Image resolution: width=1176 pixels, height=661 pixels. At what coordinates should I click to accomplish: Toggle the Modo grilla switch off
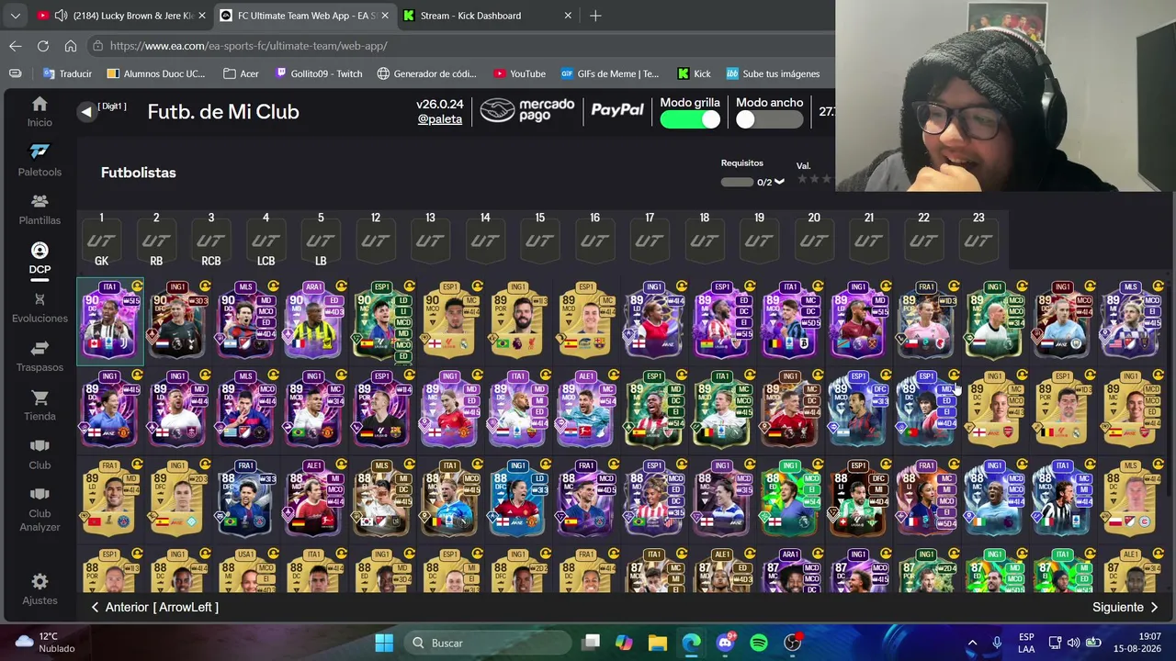tap(690, 119)
